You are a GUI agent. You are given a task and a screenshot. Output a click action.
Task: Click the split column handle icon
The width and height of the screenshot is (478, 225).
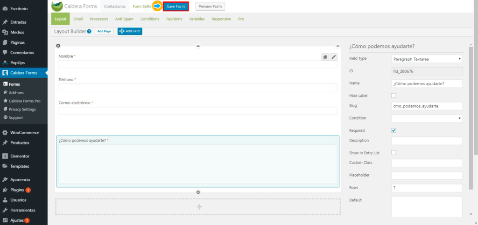click(x=198, y=46)
